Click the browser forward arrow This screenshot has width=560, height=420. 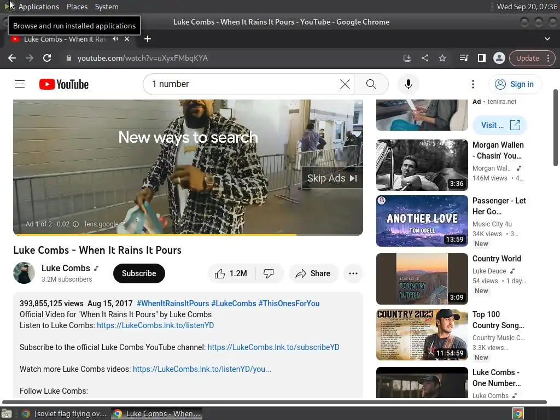click(30, 58)
